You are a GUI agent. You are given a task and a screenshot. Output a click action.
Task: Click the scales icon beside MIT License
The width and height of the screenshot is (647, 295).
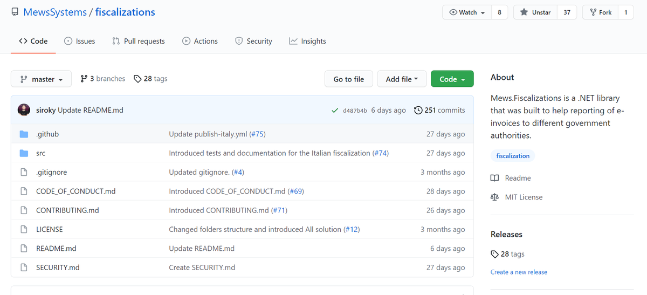pos(495,197)
